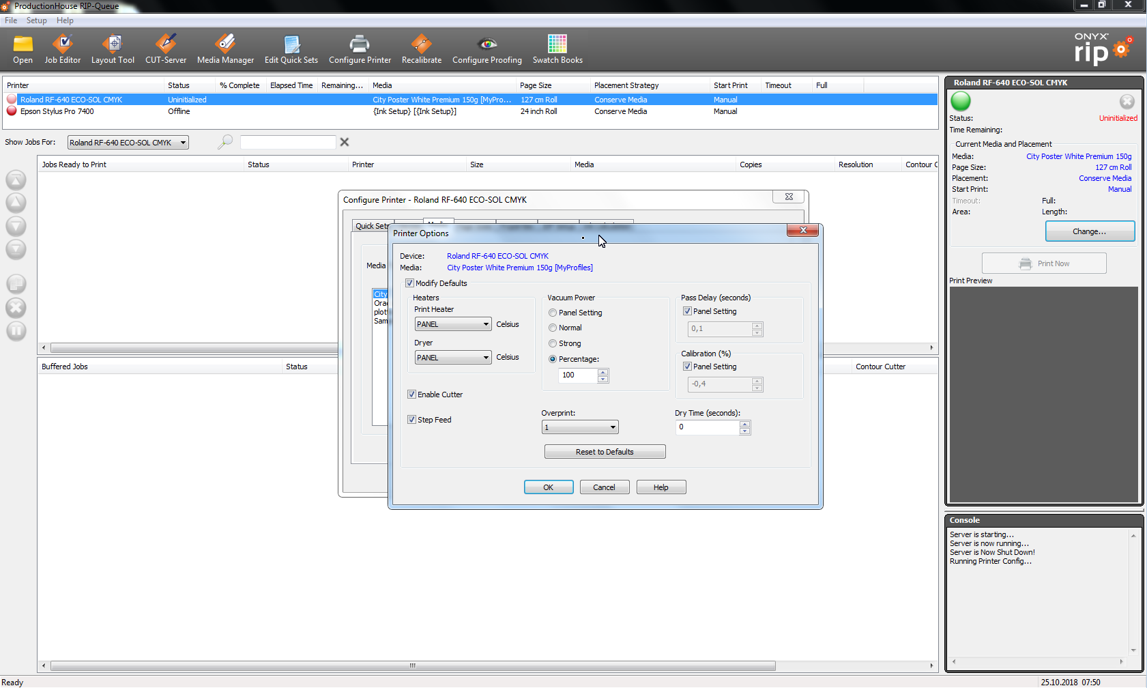Screen dimensions: 1147x688
Task: Click the pause job round icon
Action: [16, 330]
